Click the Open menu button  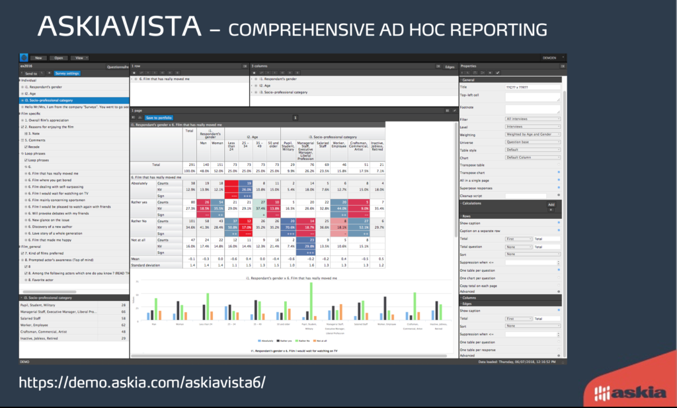[59, 58]
